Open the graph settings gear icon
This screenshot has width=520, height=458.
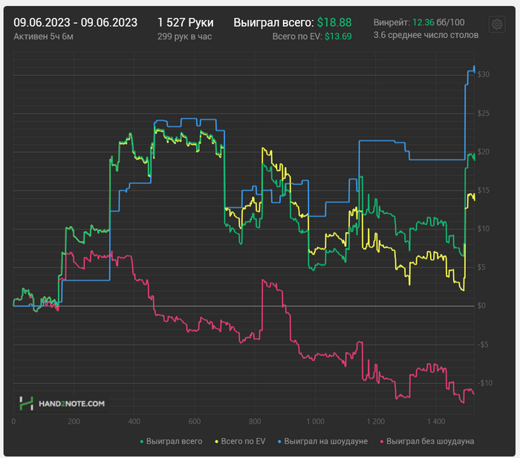click(497, 24)
